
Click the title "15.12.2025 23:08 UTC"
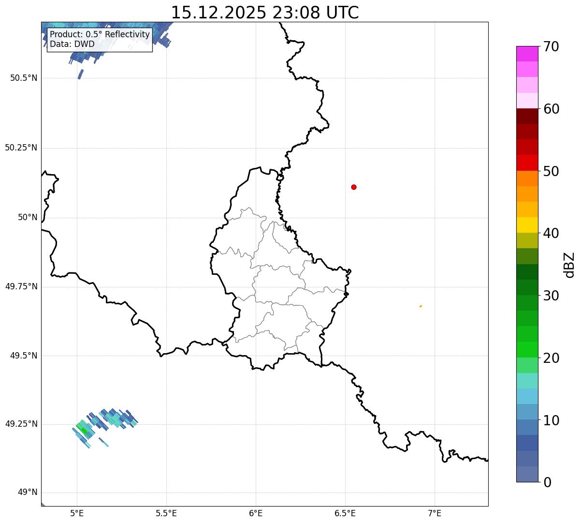click(x=265, y=12)
